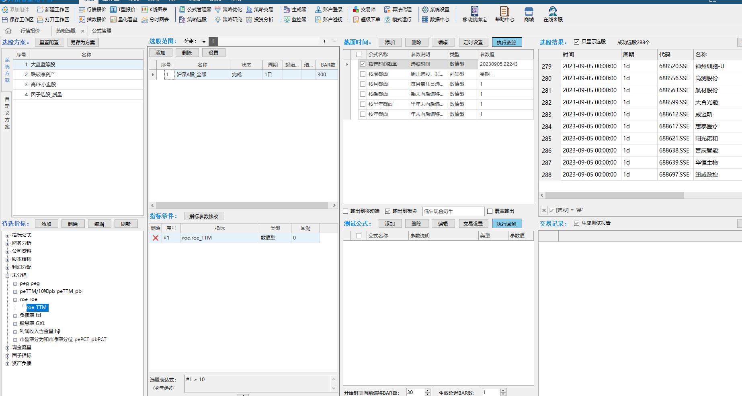Open the 指数报价 index quote icon

pyautogui.click(x=82, y=19)
